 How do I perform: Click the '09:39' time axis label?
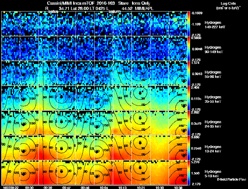(x=48, y=187)
